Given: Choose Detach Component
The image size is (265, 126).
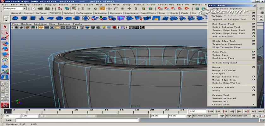Looking at the screenshot, I should [225, 63].
